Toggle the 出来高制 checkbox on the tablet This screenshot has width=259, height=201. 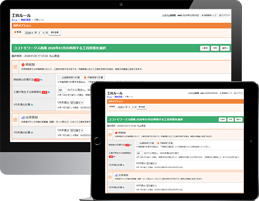click(110, 177)
